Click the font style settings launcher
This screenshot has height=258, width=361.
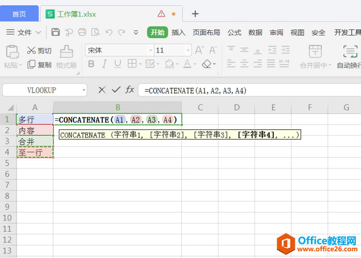click(78, 73)
